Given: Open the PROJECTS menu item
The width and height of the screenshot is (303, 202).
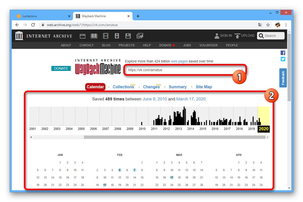Looking at the screenshot, I should [x=127, y=45].
